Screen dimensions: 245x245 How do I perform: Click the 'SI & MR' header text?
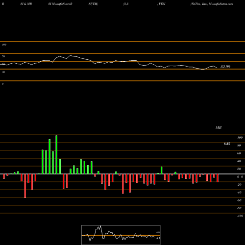point(26,4)
